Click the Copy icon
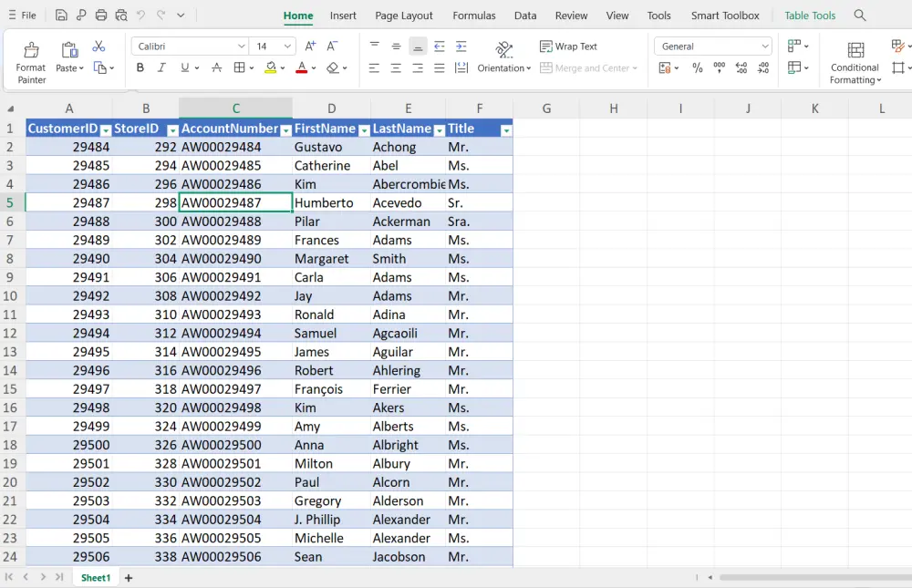Viewport: 912px width, 588px height. [100, 68]
